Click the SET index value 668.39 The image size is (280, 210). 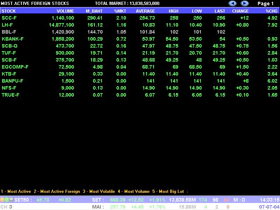click(x=118, y=200)
